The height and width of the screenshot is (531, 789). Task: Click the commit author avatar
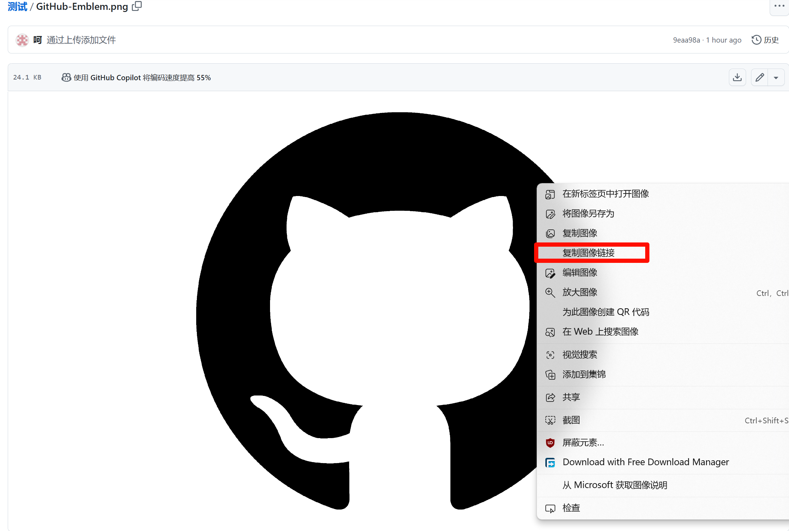pos(22,40)
